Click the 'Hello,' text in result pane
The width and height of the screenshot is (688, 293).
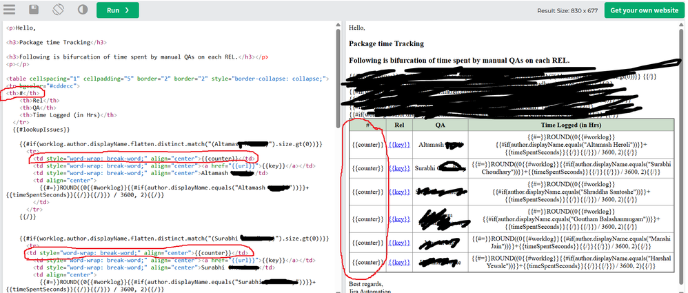pyautogui.click(x=356, y=28)
